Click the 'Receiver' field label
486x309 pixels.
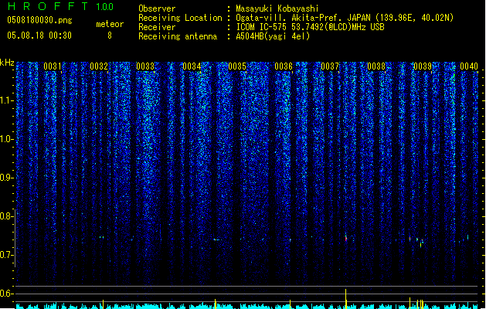(157, 27)
